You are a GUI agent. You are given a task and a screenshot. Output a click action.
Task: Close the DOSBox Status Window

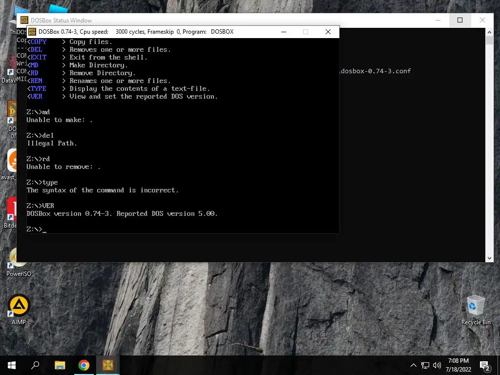[x=482, y=20]
